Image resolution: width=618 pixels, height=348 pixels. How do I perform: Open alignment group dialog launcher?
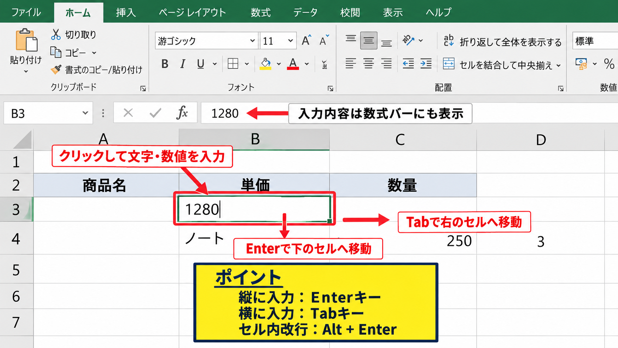point(561,88)
